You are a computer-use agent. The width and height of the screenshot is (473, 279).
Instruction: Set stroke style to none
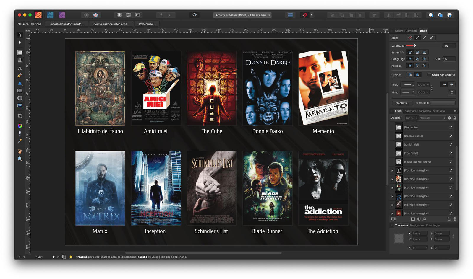(x=410, y=38)
